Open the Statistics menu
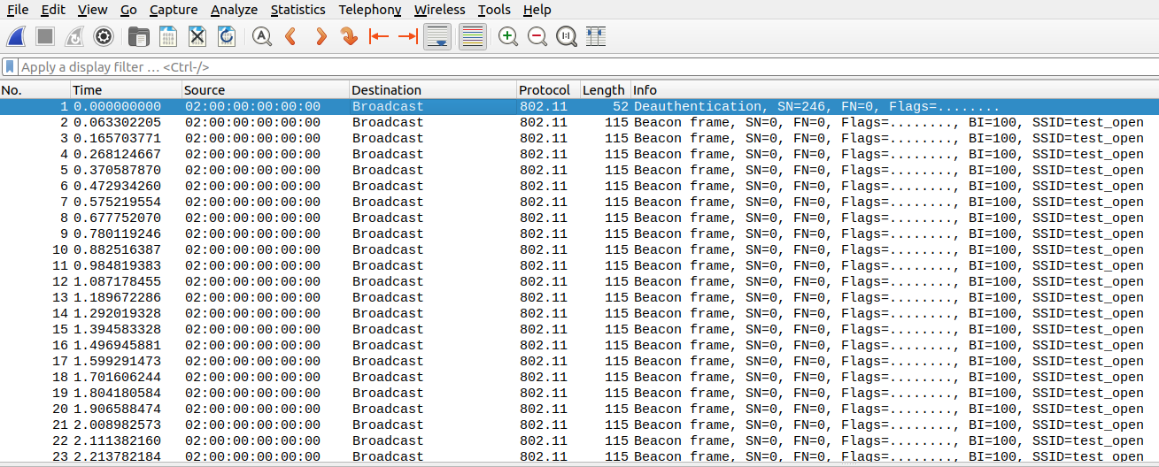Viewport: 1159px width, 467px height. (297, 10)
